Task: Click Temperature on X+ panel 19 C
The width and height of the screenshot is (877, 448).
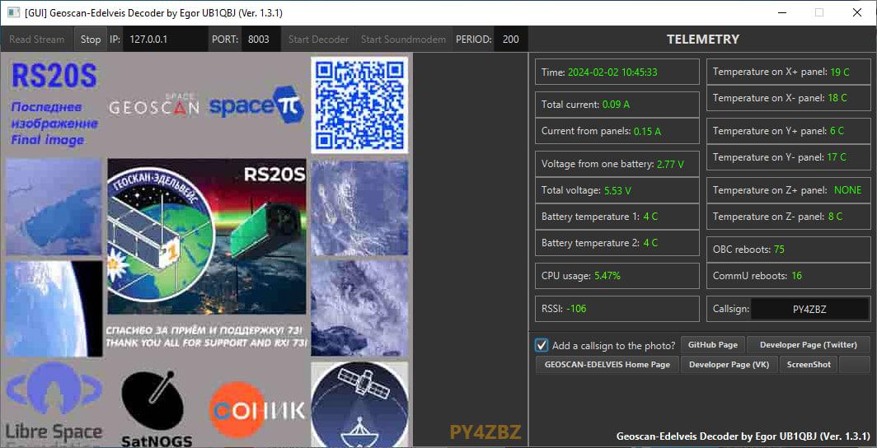Action: click(x=840, y=72)
